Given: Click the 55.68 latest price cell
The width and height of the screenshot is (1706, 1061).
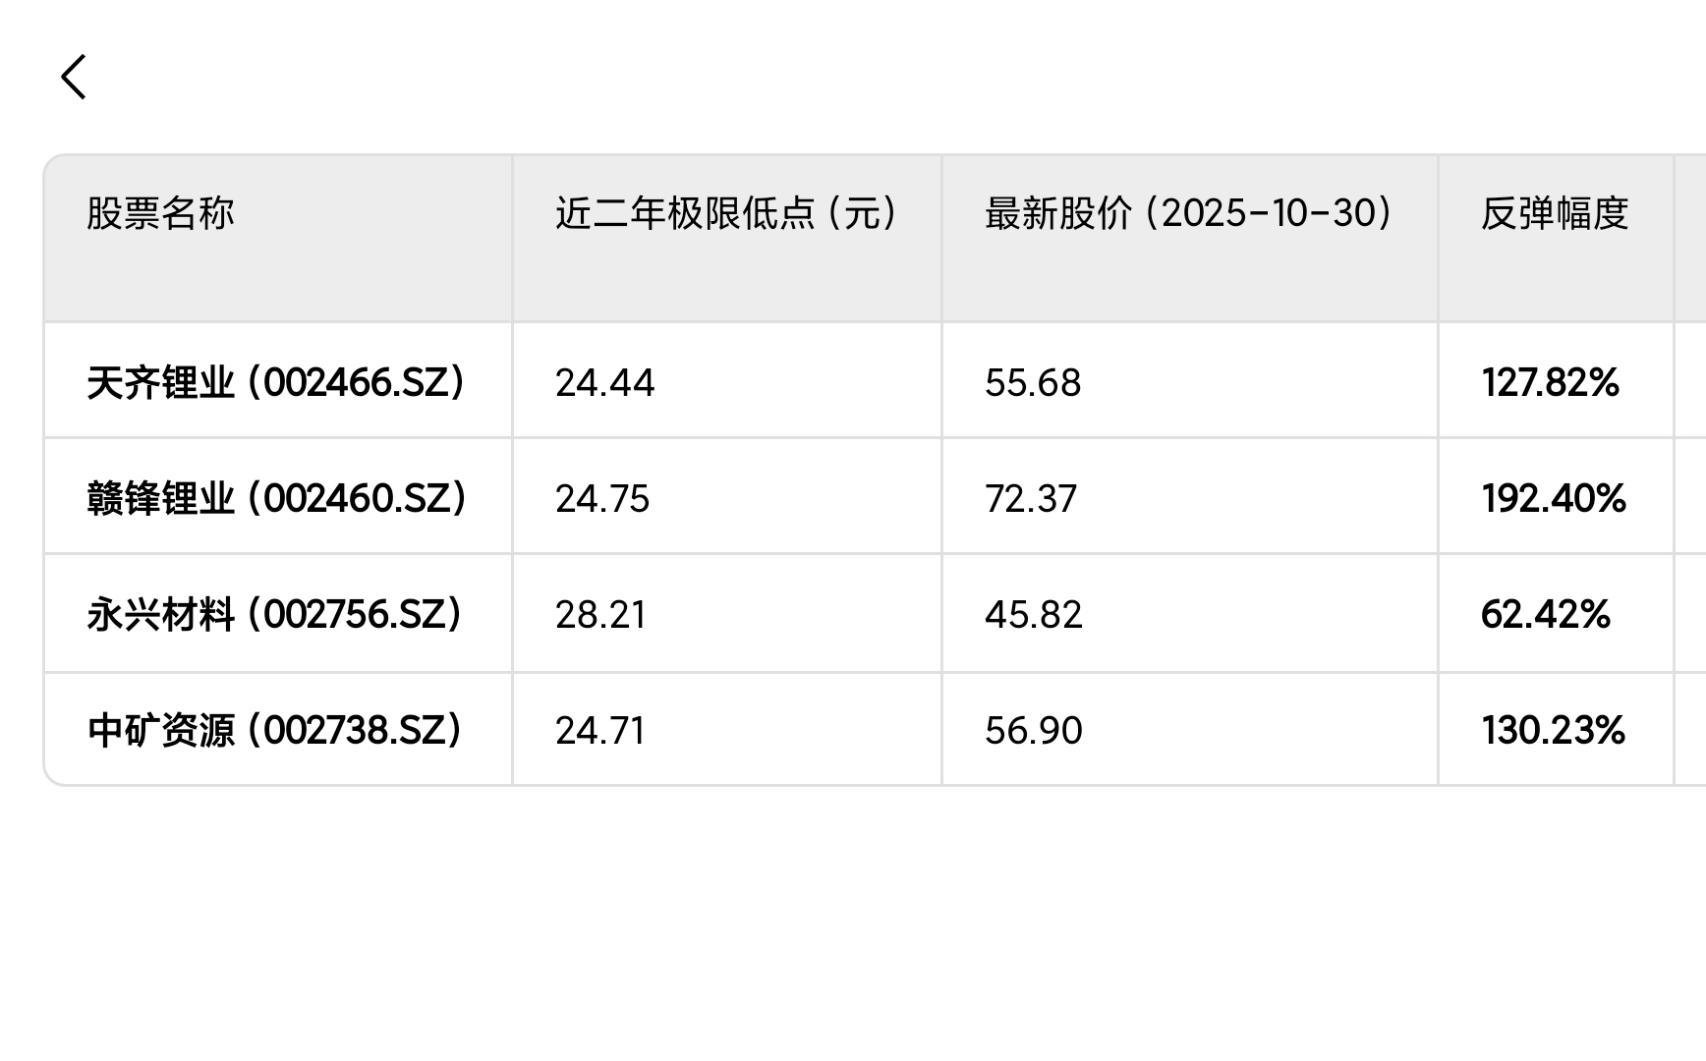Looking at the screenshot, I should click(1033, 382).
